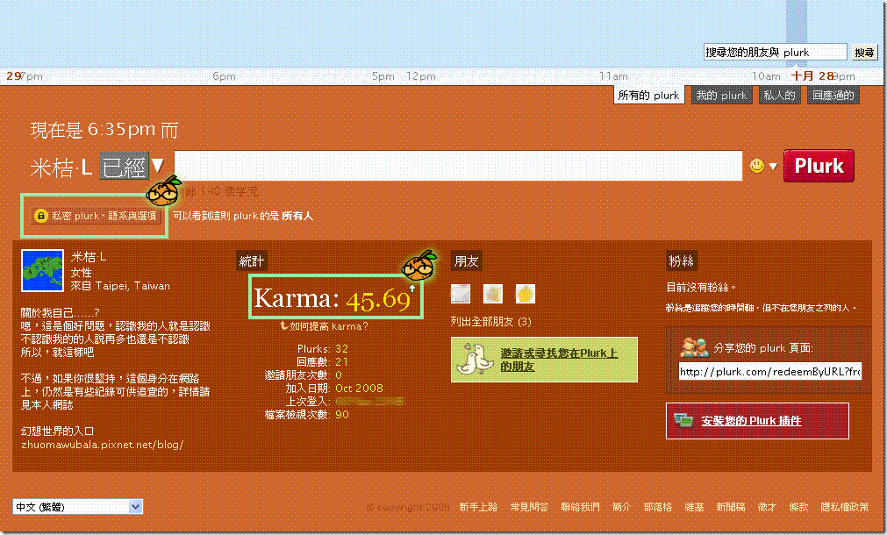This screenshot has width=887, height=535.
Task: Click the 檔案檢視次數: 90 value
Action: click(x=341, y=415)
